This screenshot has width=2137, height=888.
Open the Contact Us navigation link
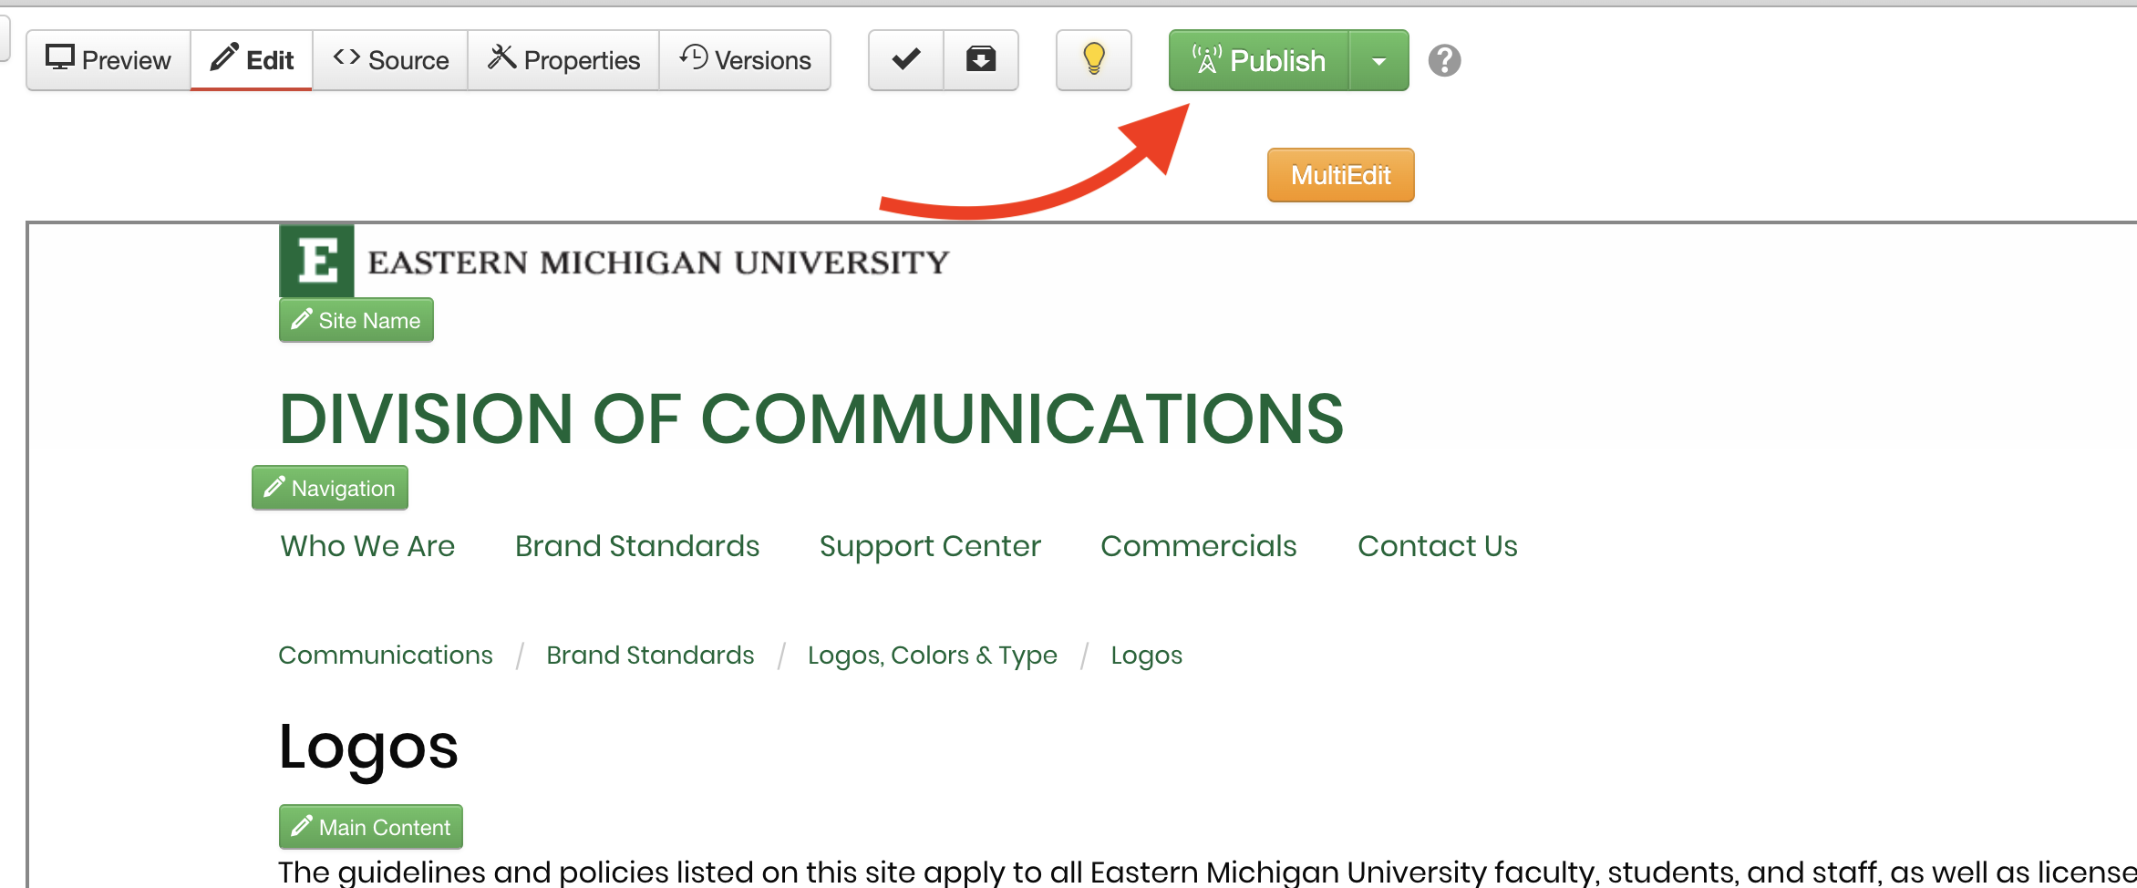pos(1438,545)
